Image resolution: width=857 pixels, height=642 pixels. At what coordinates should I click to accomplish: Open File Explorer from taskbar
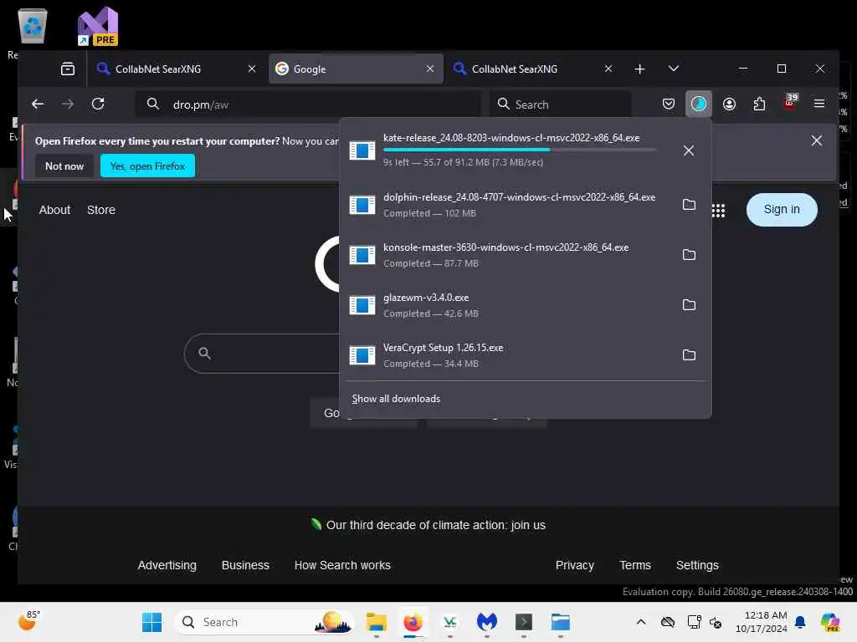(376, 622)
